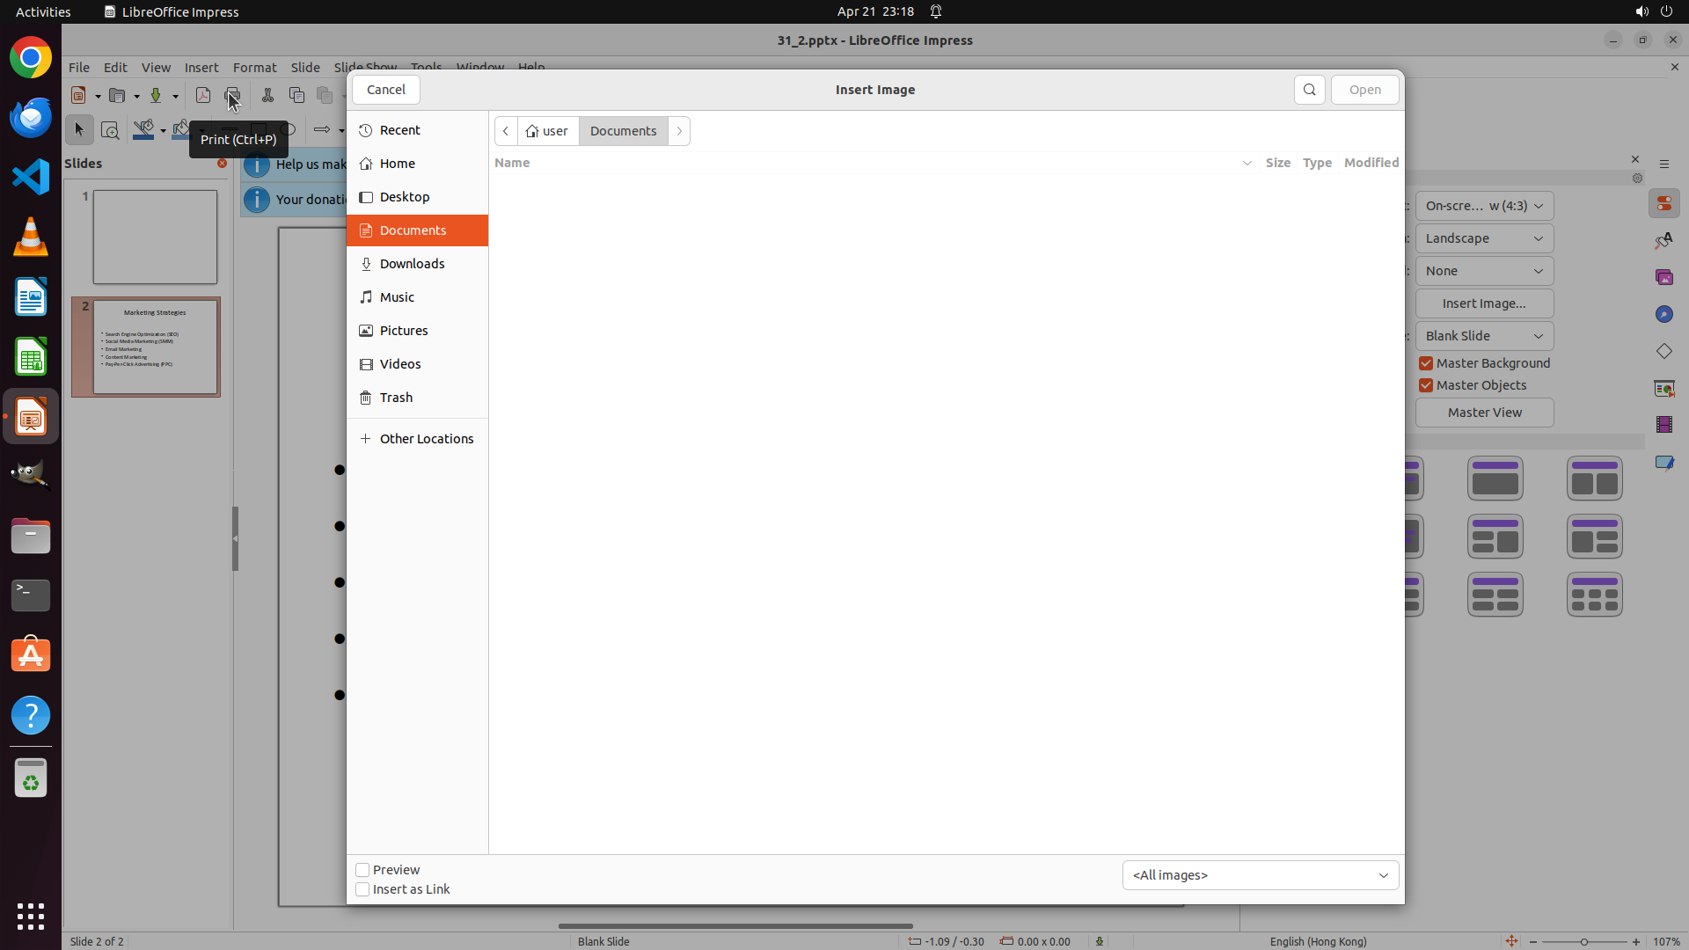Uncheck the Master Background checkbox
This screenshot has height=950, width=1689.
pyautogui.click(x=1426, y=363)
